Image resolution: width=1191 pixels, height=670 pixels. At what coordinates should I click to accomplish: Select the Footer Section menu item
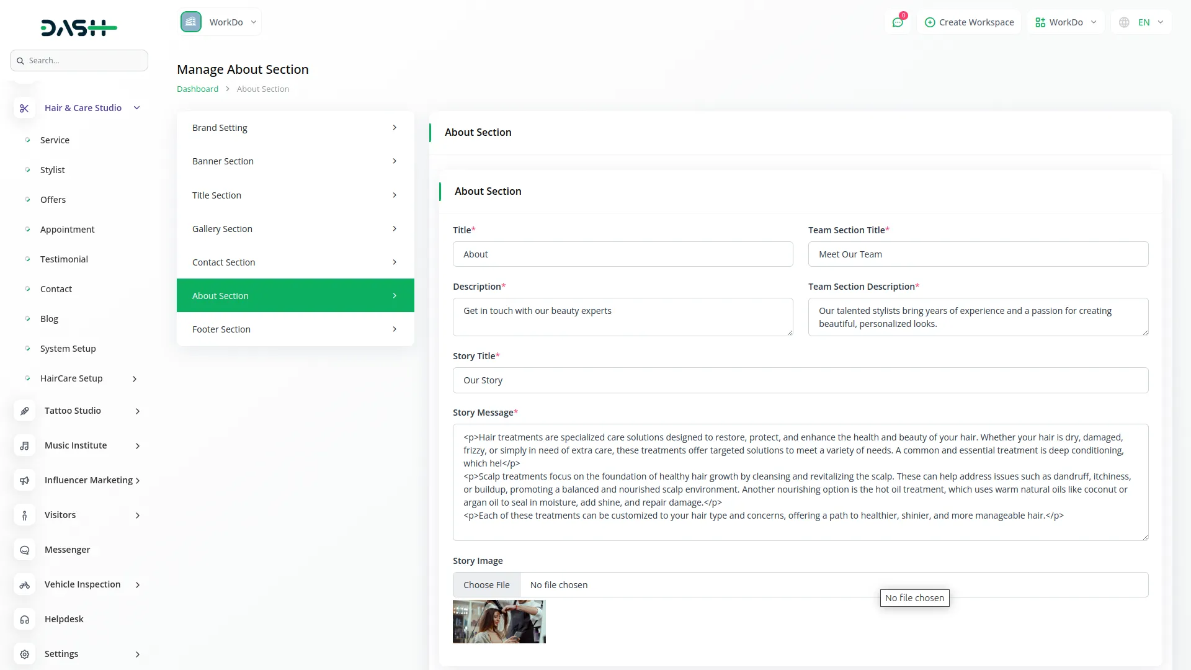295,329
